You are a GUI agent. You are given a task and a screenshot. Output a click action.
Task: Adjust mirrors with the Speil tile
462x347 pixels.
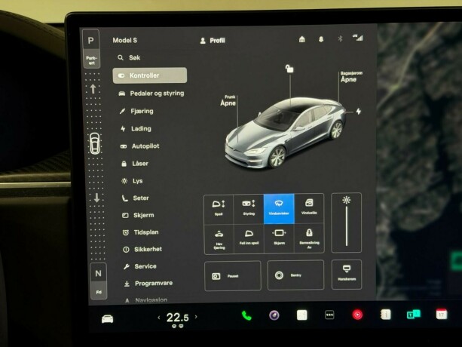pos(219,208)
